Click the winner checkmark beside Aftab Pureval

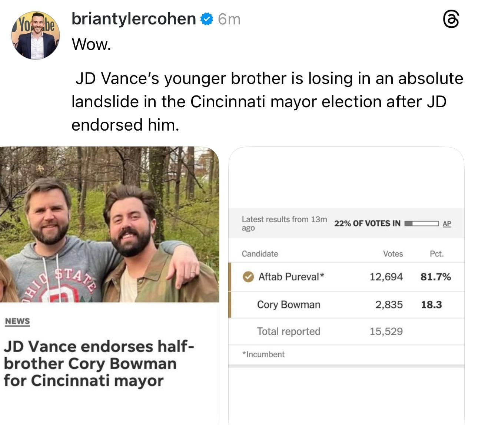[248, 277]
